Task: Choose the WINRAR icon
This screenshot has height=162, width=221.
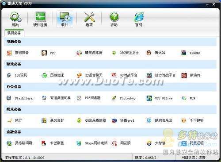Action: [183, 53]
